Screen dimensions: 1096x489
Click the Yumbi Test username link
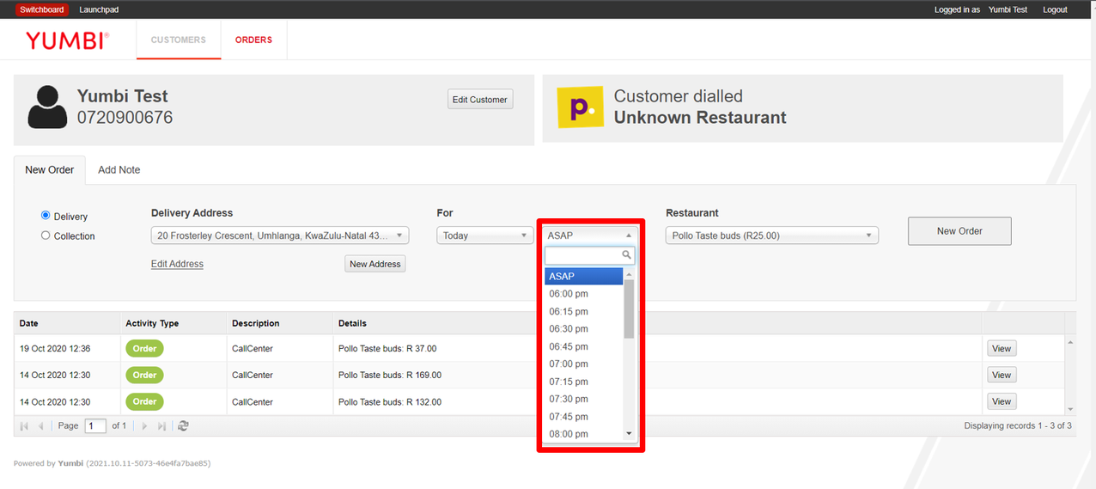pos(1008,9)
